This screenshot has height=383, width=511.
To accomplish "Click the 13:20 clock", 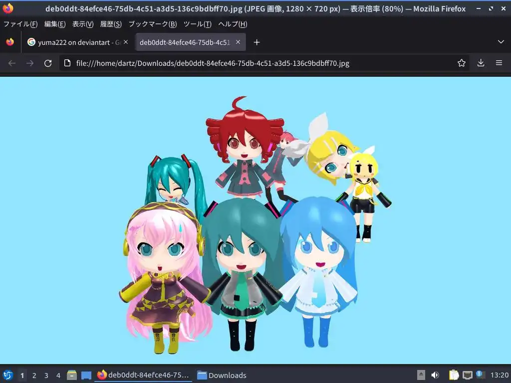I will coord(499,375).
